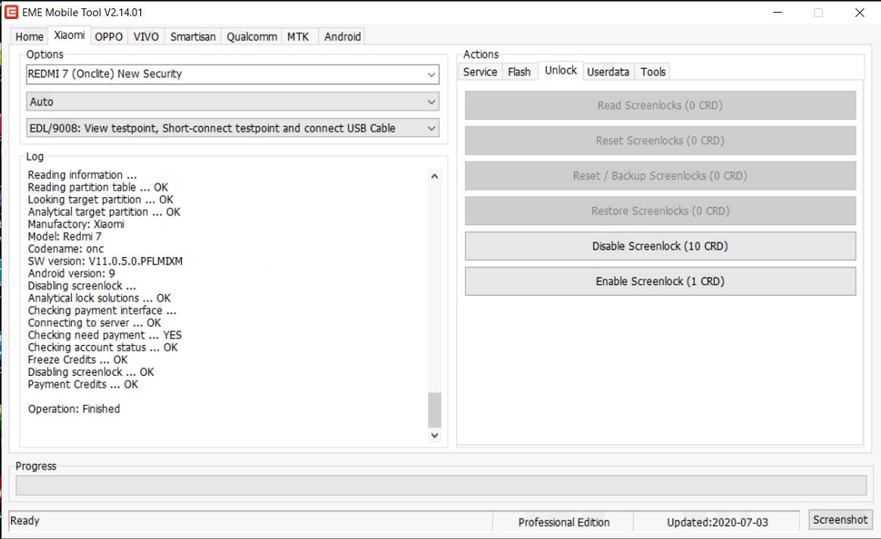The height and width of the screenshot is (539, 881).
Task: Open the Service actions tab
Action: [x=480, y=72]
